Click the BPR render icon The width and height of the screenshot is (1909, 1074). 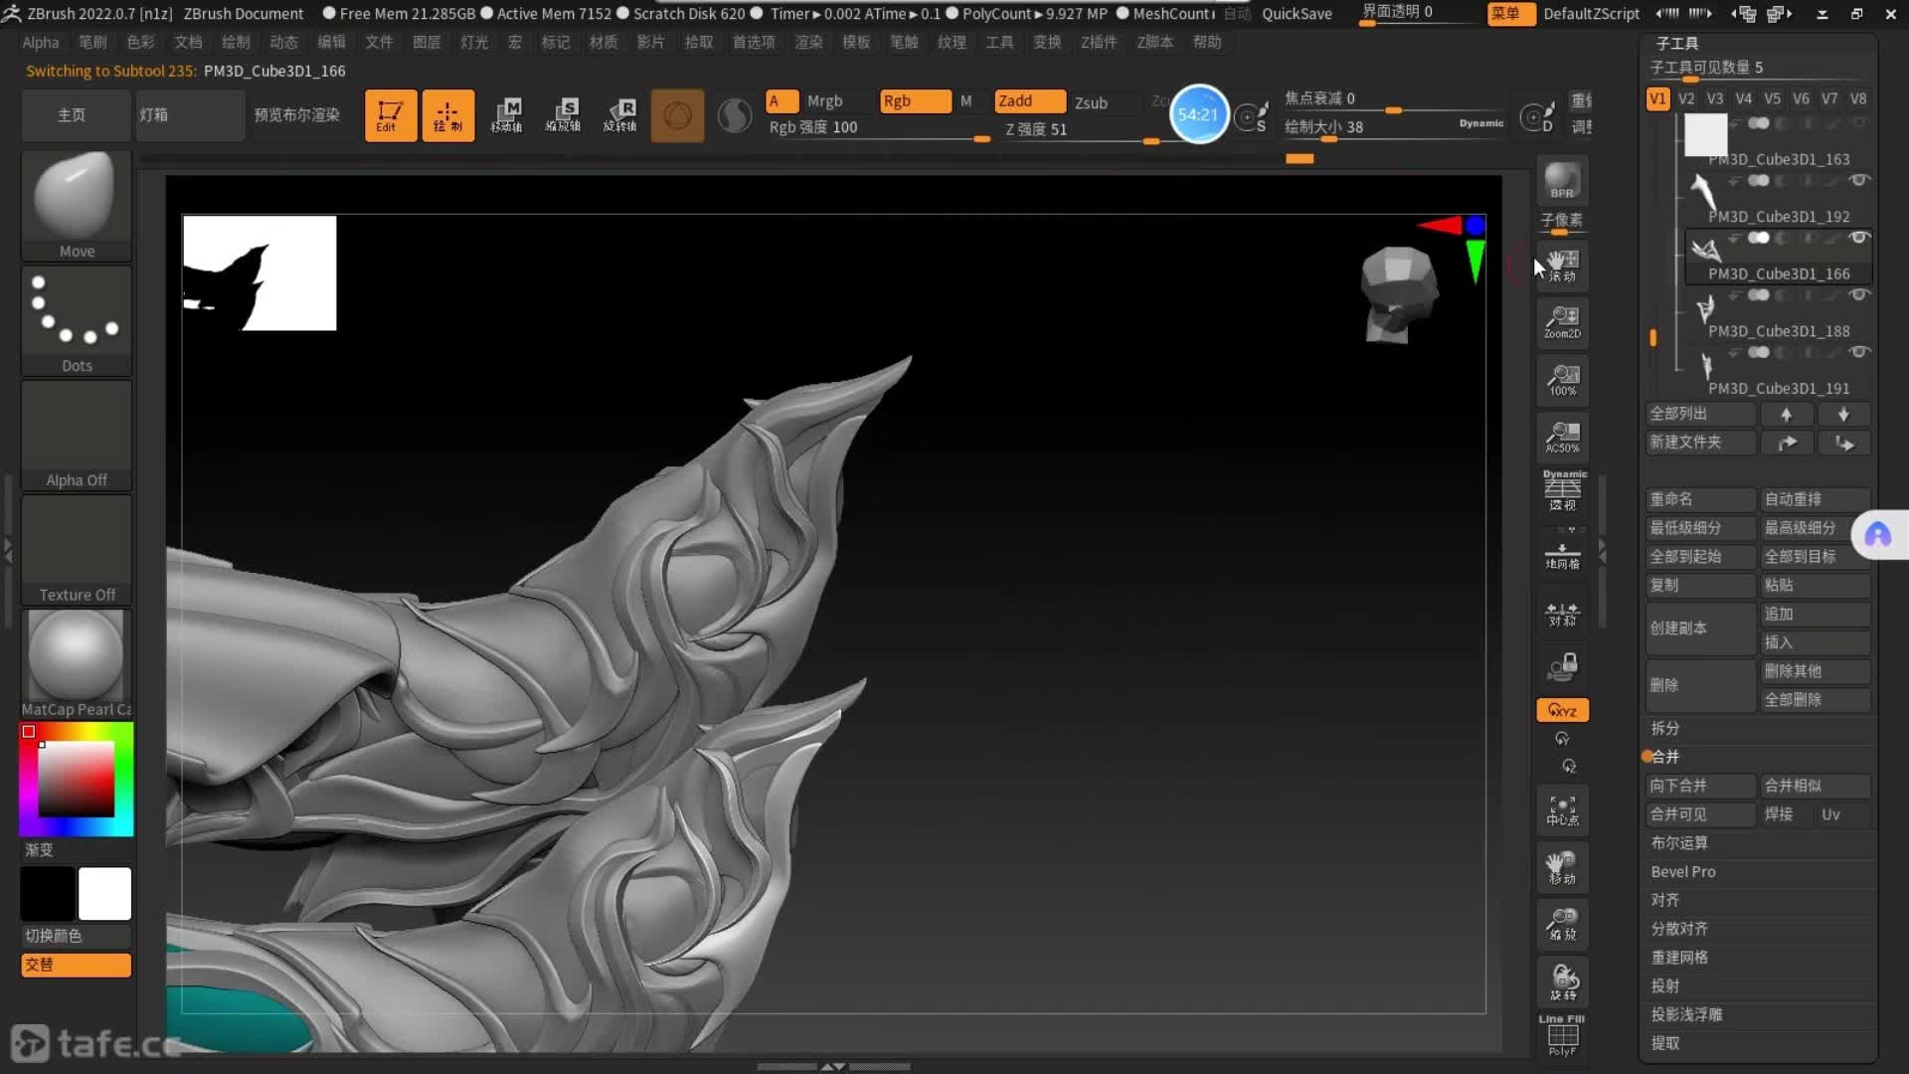coord(1562,181)
